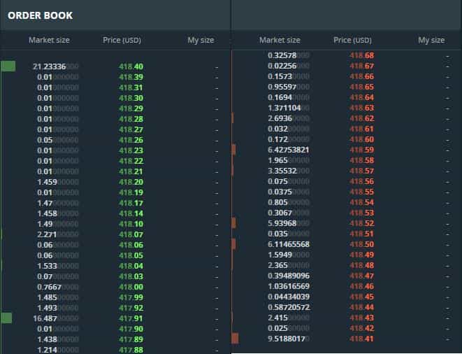Screen dimensions: 462x354
Task: Select the 418.52 ask price
Action: (x=361, y=223)
